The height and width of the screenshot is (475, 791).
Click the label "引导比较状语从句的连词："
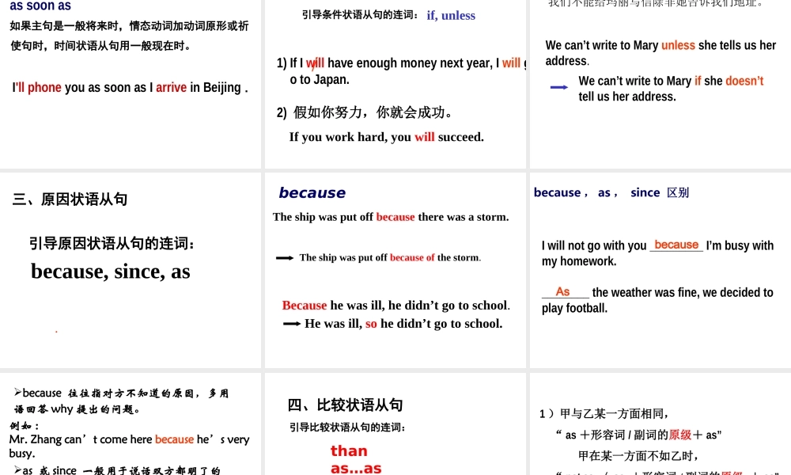tap(348, 427)
